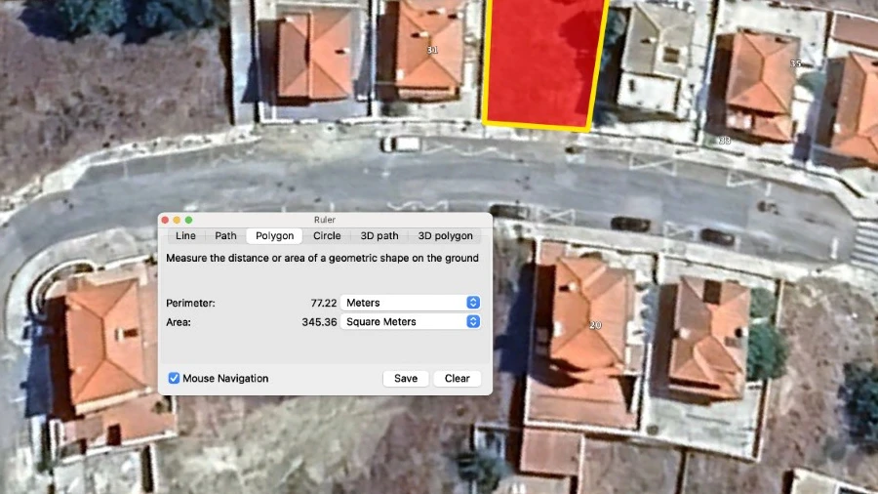Minimize the Ruler window with yellow button
The width and height of the screenshot is (878, 494).
[x=177, y=220]
